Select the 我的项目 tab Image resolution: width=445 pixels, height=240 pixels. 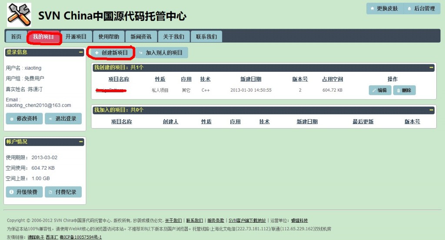tap(43, 37)
